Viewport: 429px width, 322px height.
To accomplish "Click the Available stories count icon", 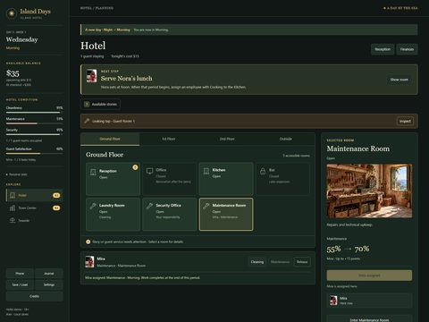I will (x=87, y=104).
